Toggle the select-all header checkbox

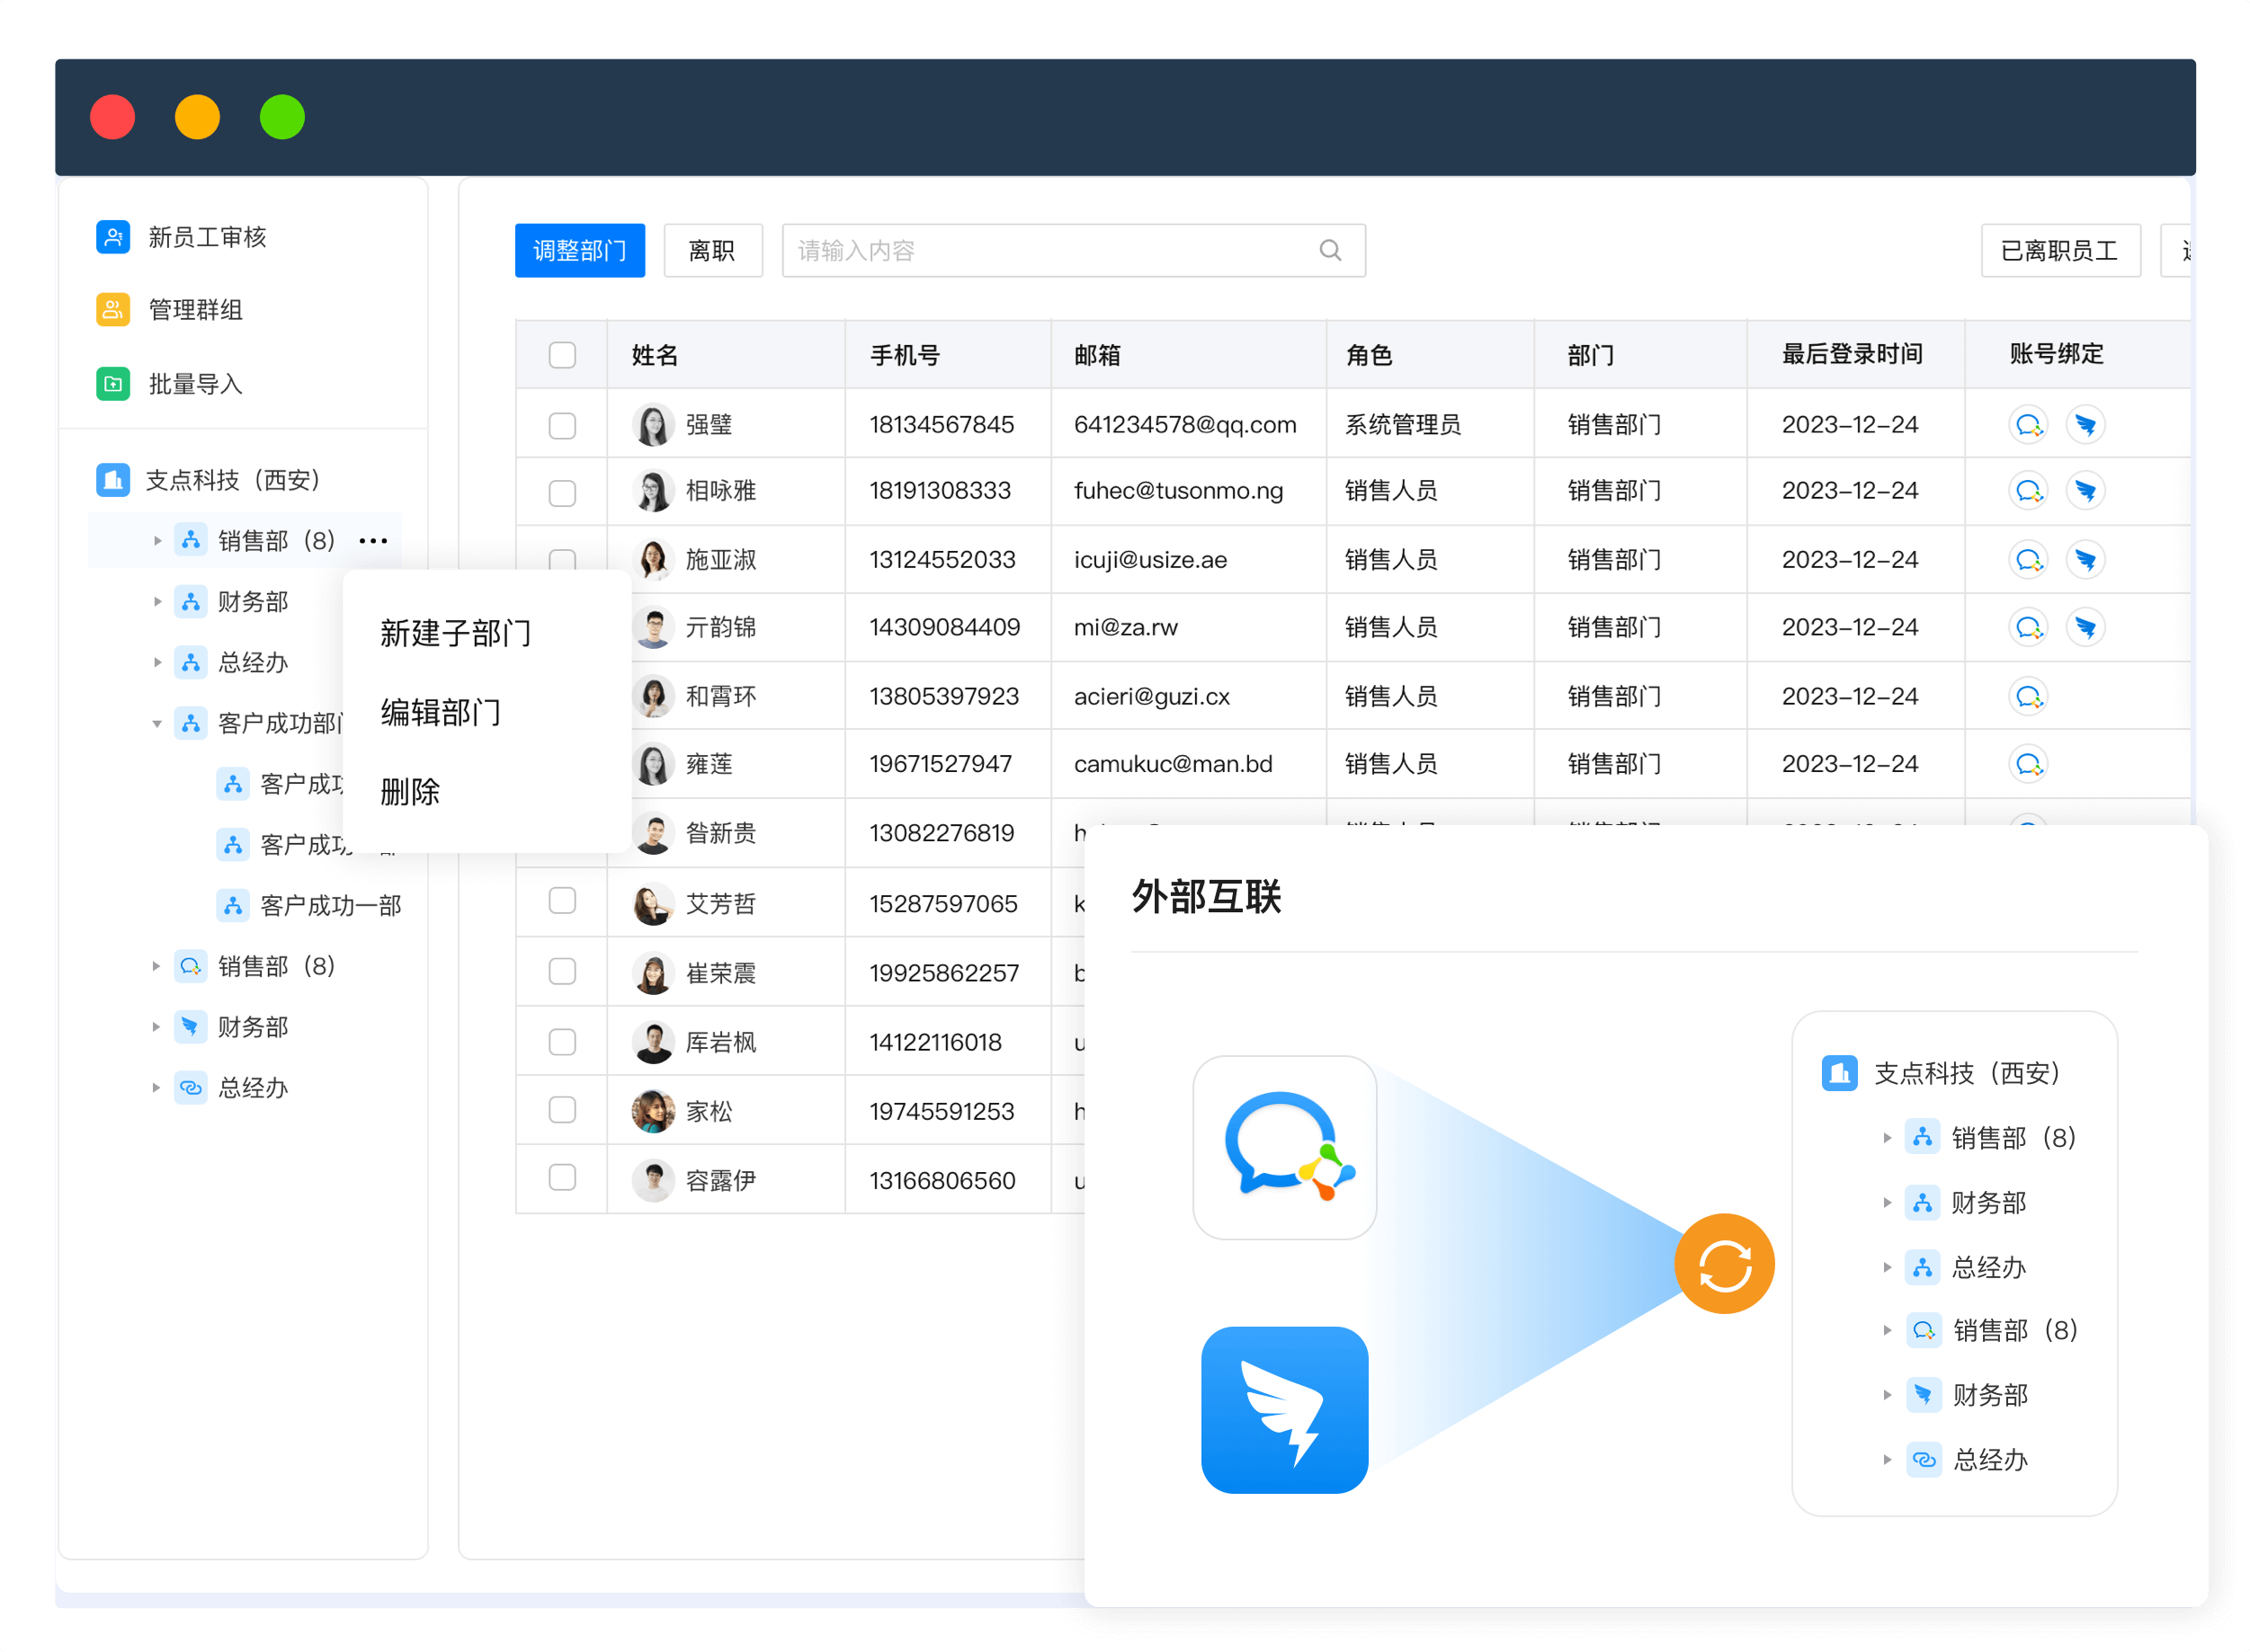pos(562,355)
